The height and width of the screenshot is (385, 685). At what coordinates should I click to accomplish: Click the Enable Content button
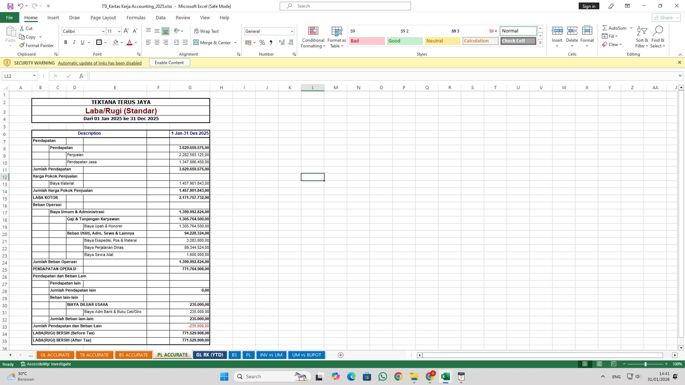[x=169, y=62]
